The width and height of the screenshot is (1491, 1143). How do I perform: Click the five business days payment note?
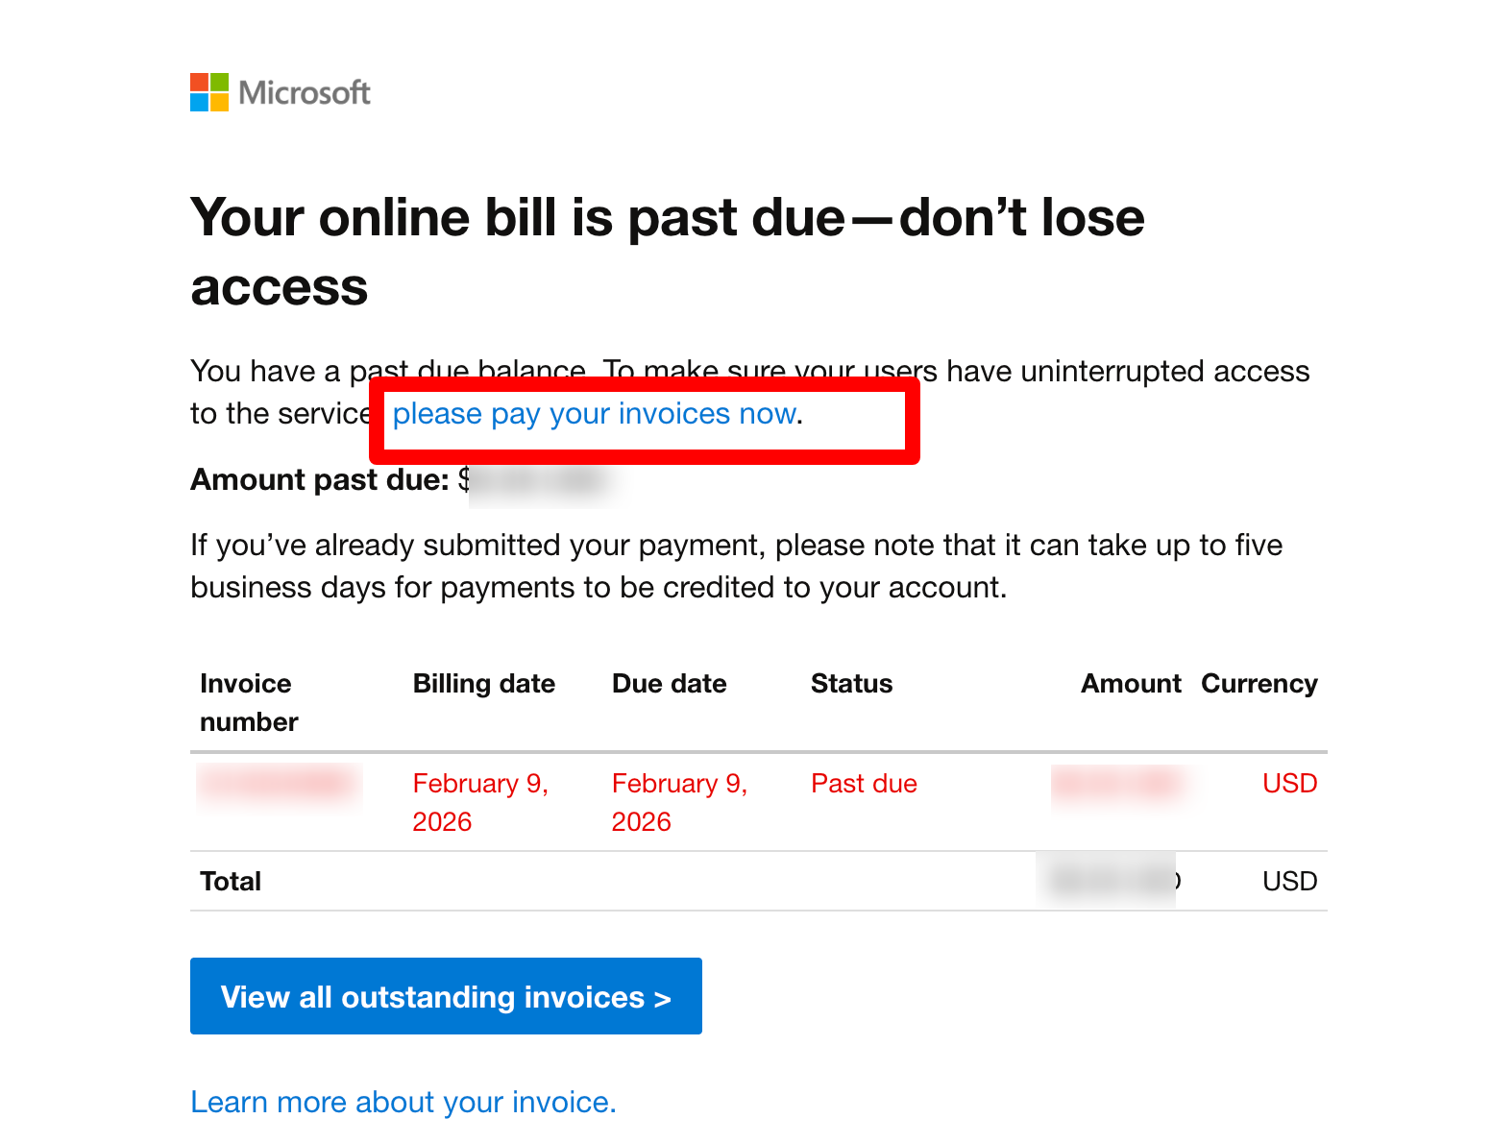736,566
